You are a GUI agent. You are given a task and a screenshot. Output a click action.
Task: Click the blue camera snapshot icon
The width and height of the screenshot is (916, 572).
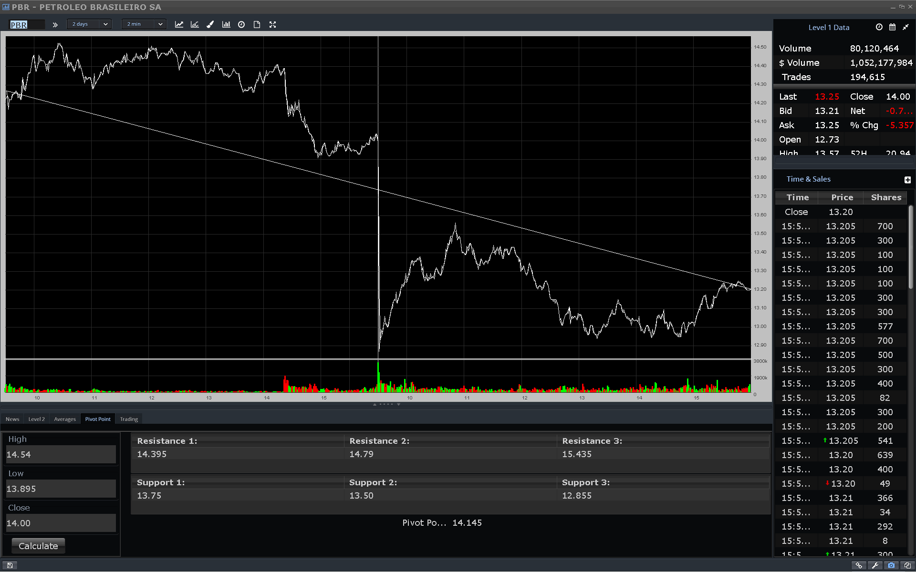(x=891, y=565)
